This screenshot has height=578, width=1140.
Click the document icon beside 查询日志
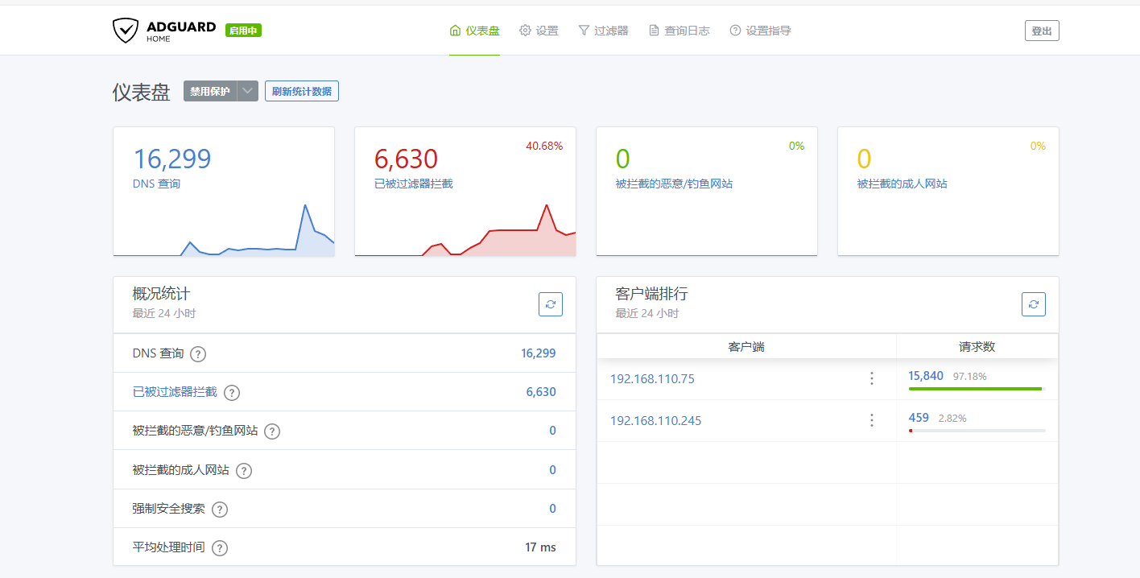(x=654, y=31)
